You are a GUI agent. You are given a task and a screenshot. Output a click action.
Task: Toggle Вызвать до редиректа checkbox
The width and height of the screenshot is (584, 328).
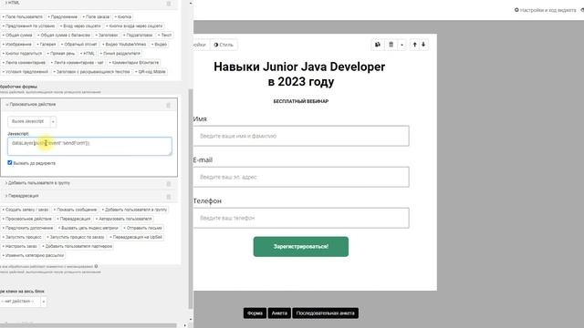click(10, 162)
